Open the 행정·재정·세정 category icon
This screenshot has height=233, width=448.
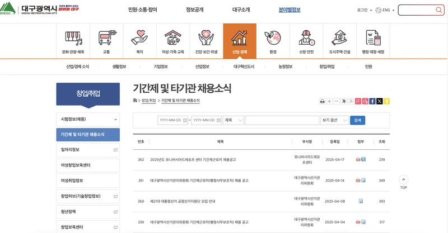click(x=373, y=41)
